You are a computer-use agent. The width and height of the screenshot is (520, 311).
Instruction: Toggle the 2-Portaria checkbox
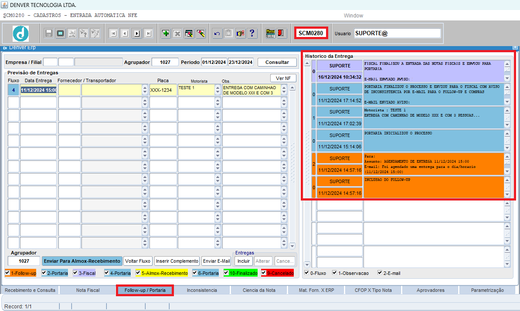pos(44,273)
